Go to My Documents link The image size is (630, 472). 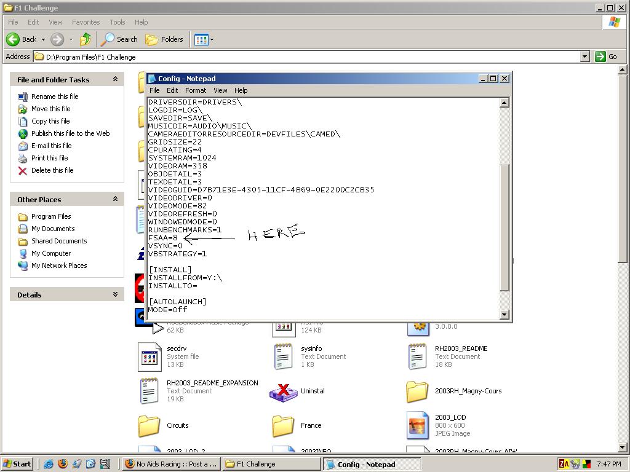pyautogui.click(x=53, y=229)
